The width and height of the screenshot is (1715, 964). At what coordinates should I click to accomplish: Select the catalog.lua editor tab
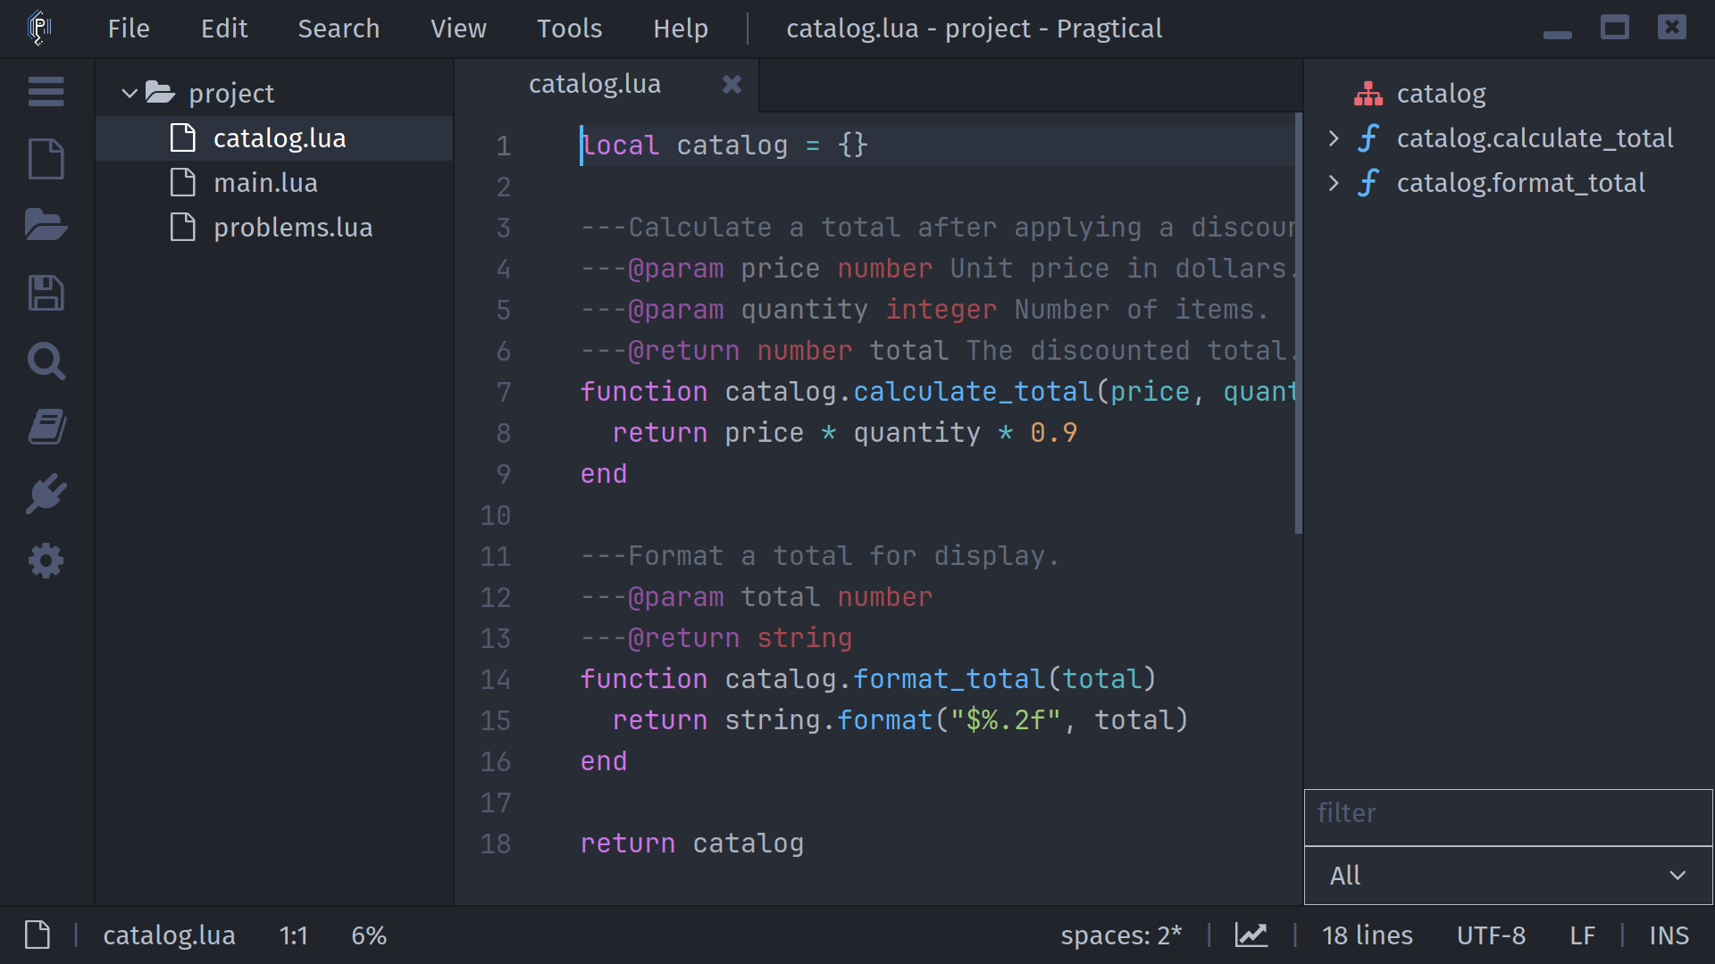click(607, 85)
